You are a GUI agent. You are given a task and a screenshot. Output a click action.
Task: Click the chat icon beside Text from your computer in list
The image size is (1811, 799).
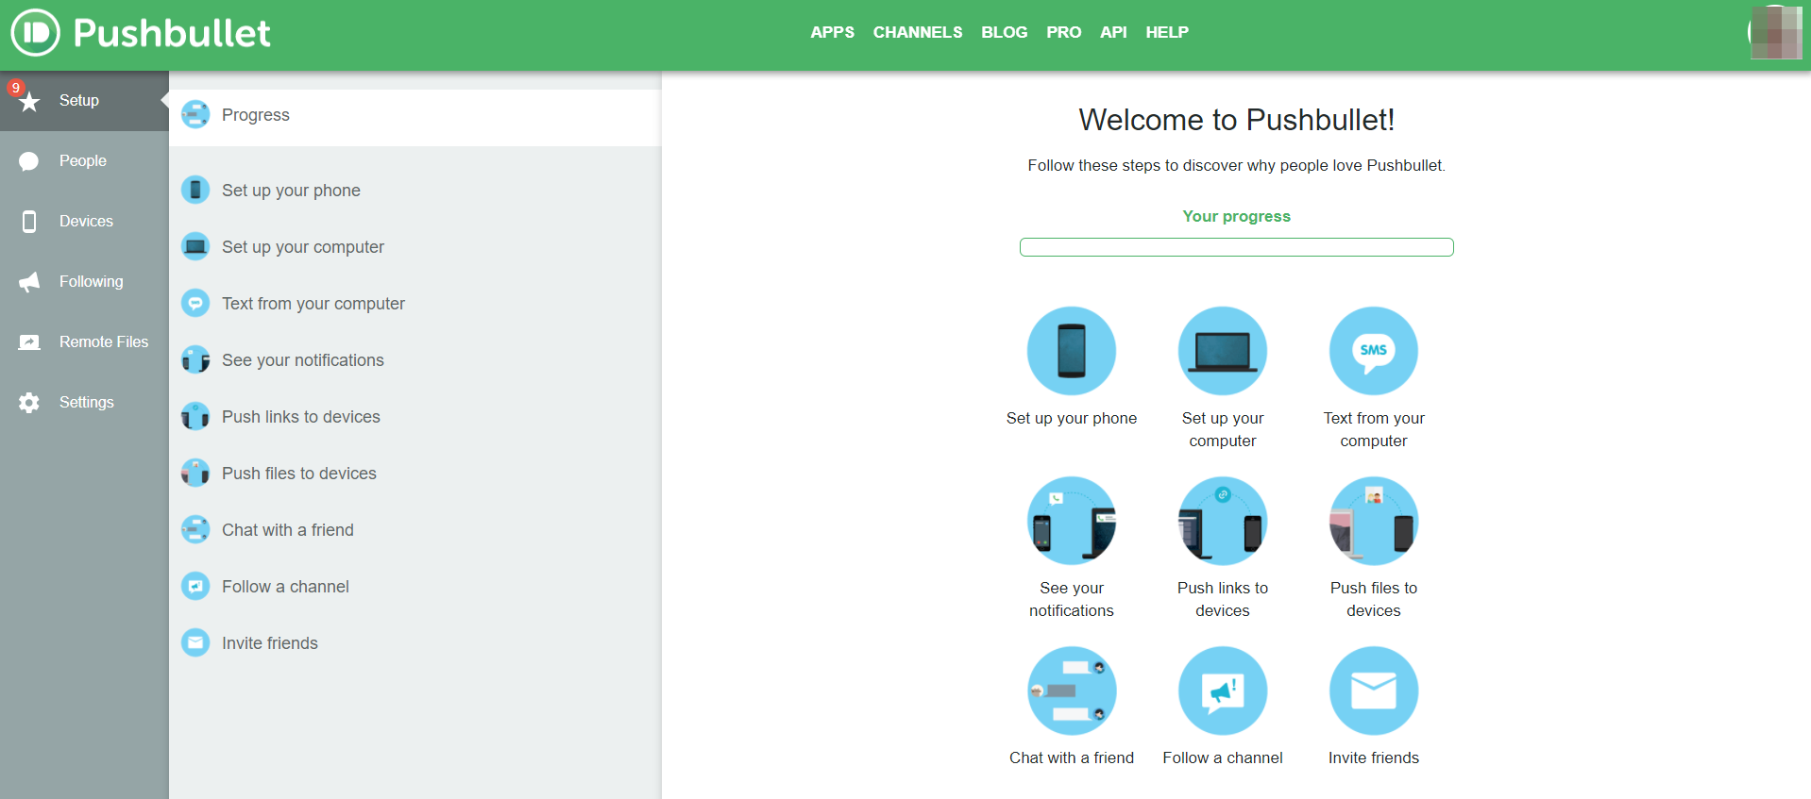pyautogui.click(x=195, y=304)
